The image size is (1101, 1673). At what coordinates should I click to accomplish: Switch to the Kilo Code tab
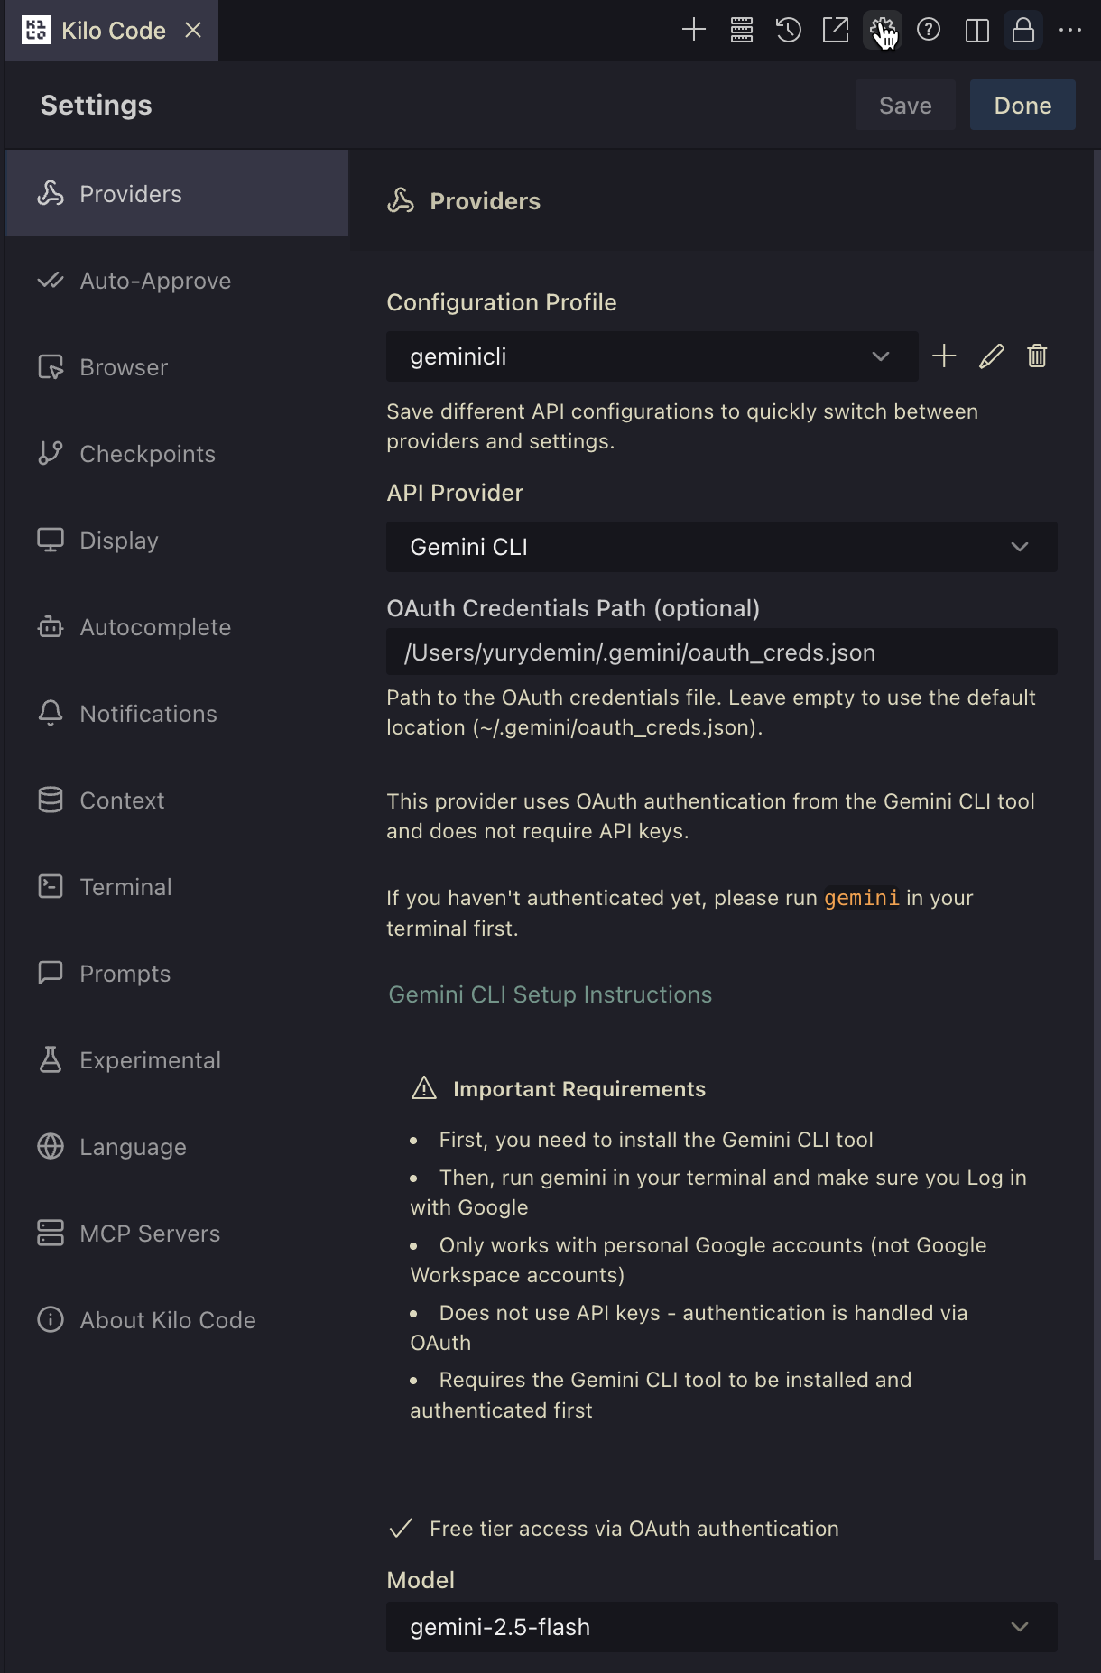(x=112, y=31)
